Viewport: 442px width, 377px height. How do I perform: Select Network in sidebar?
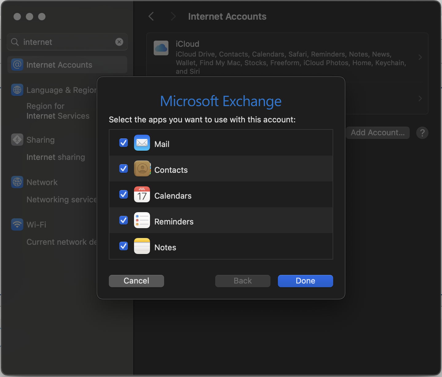(42, 182)
